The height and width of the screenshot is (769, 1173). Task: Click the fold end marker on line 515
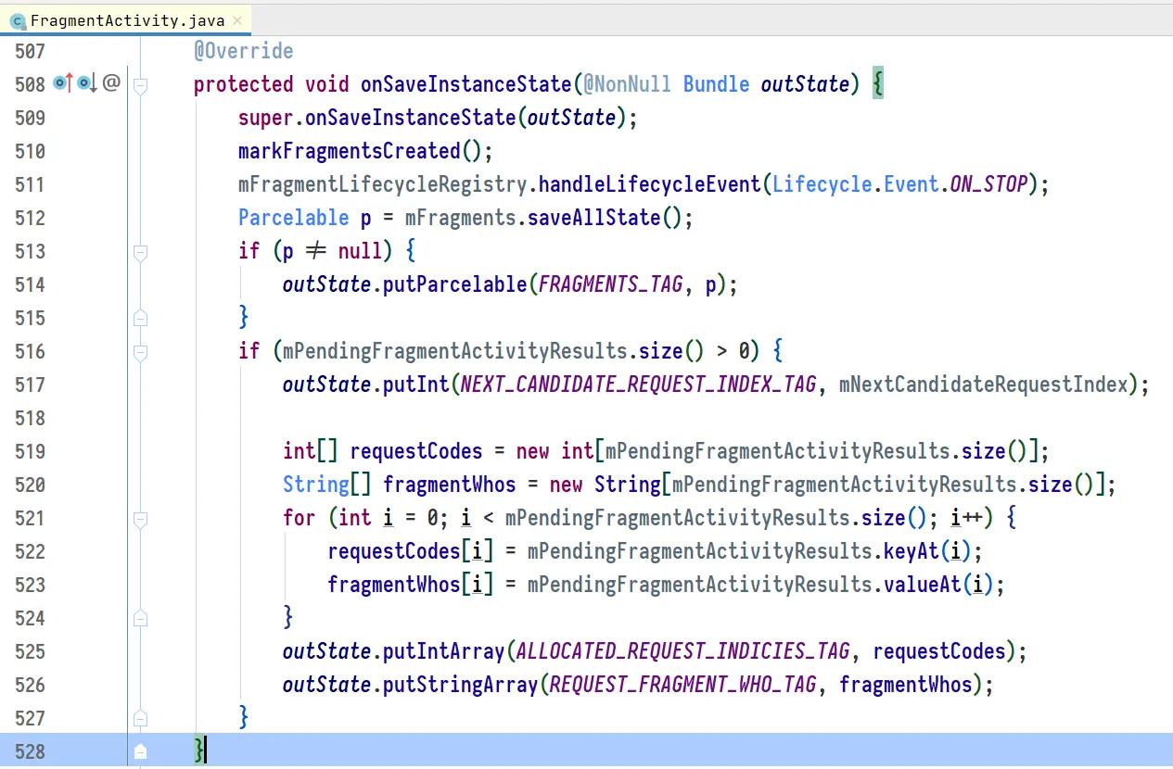pos(140,319)
